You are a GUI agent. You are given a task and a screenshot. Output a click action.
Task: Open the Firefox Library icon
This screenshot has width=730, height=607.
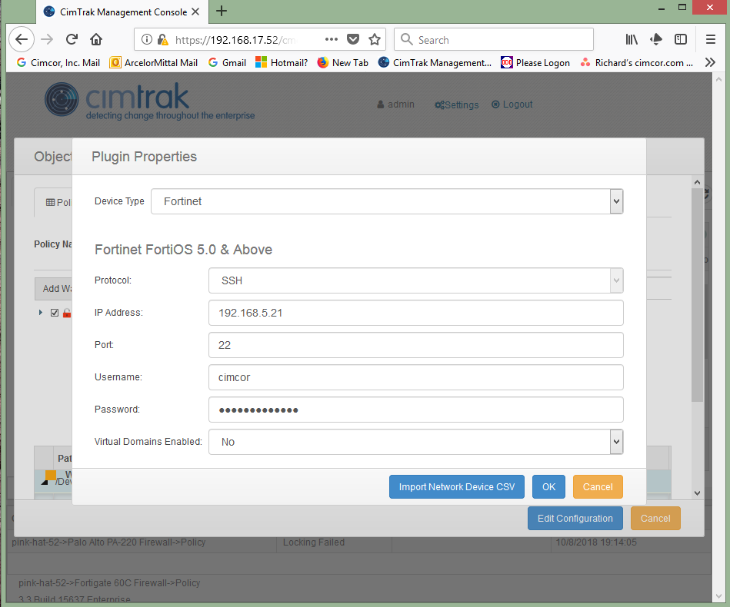tap(631, 39)
